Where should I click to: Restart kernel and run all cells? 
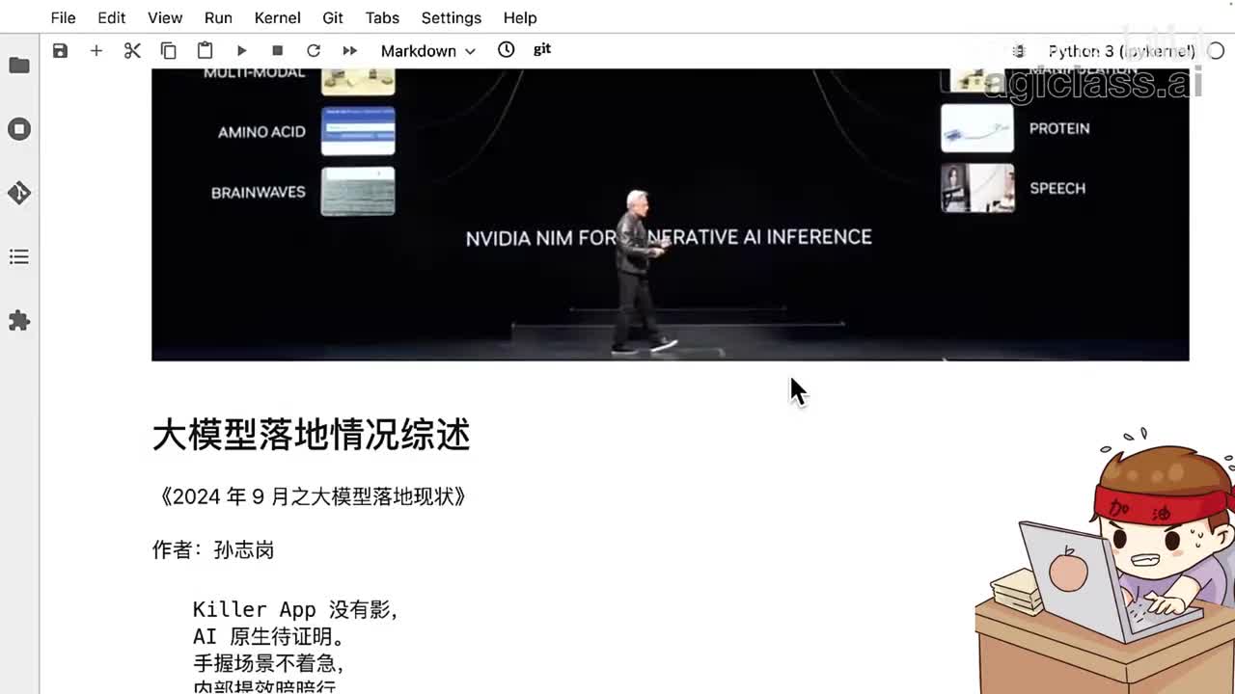[349, 50]
